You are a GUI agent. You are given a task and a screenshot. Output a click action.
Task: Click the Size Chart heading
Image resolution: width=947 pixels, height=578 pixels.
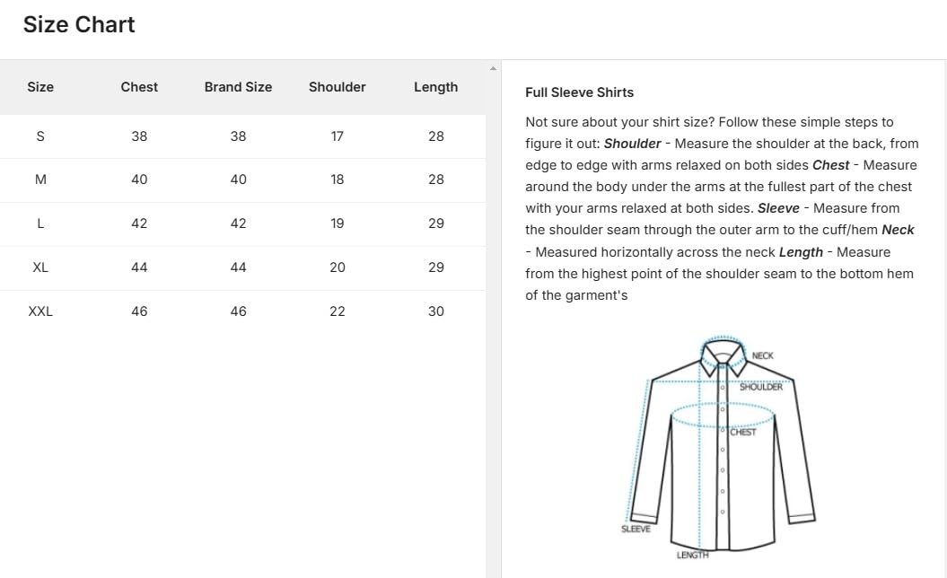pos(79,24)
